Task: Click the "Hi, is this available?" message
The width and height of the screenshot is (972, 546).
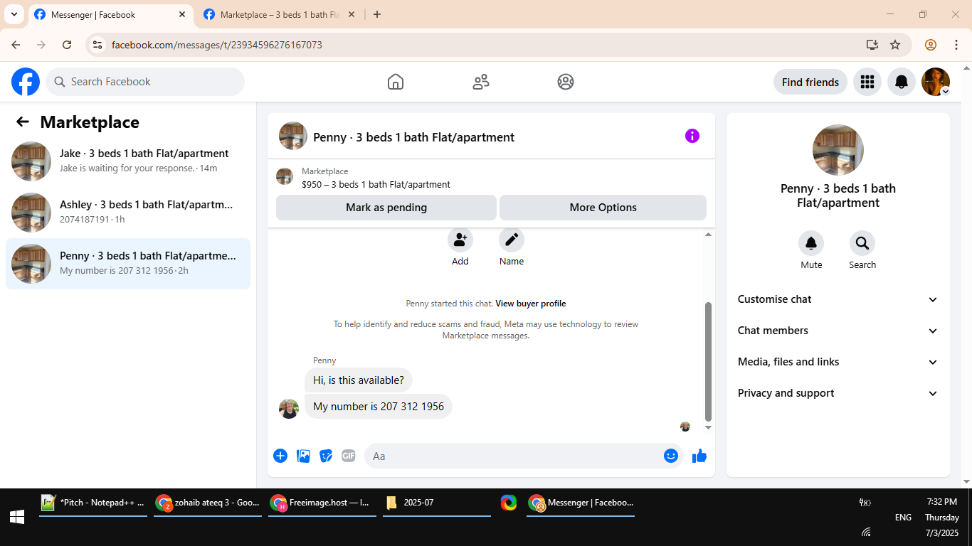Action: (359, 380)
